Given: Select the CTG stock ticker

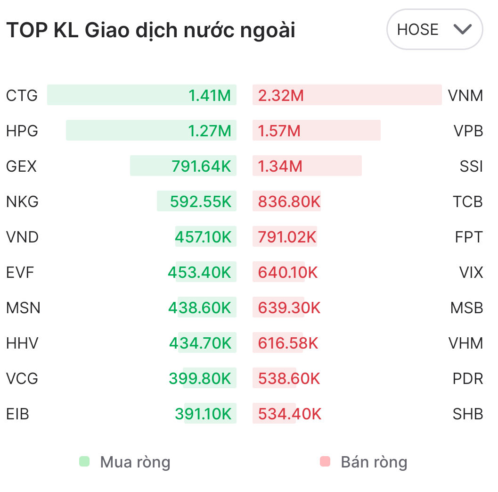Looking at the screenshot, I should click(x=22, y=96).
